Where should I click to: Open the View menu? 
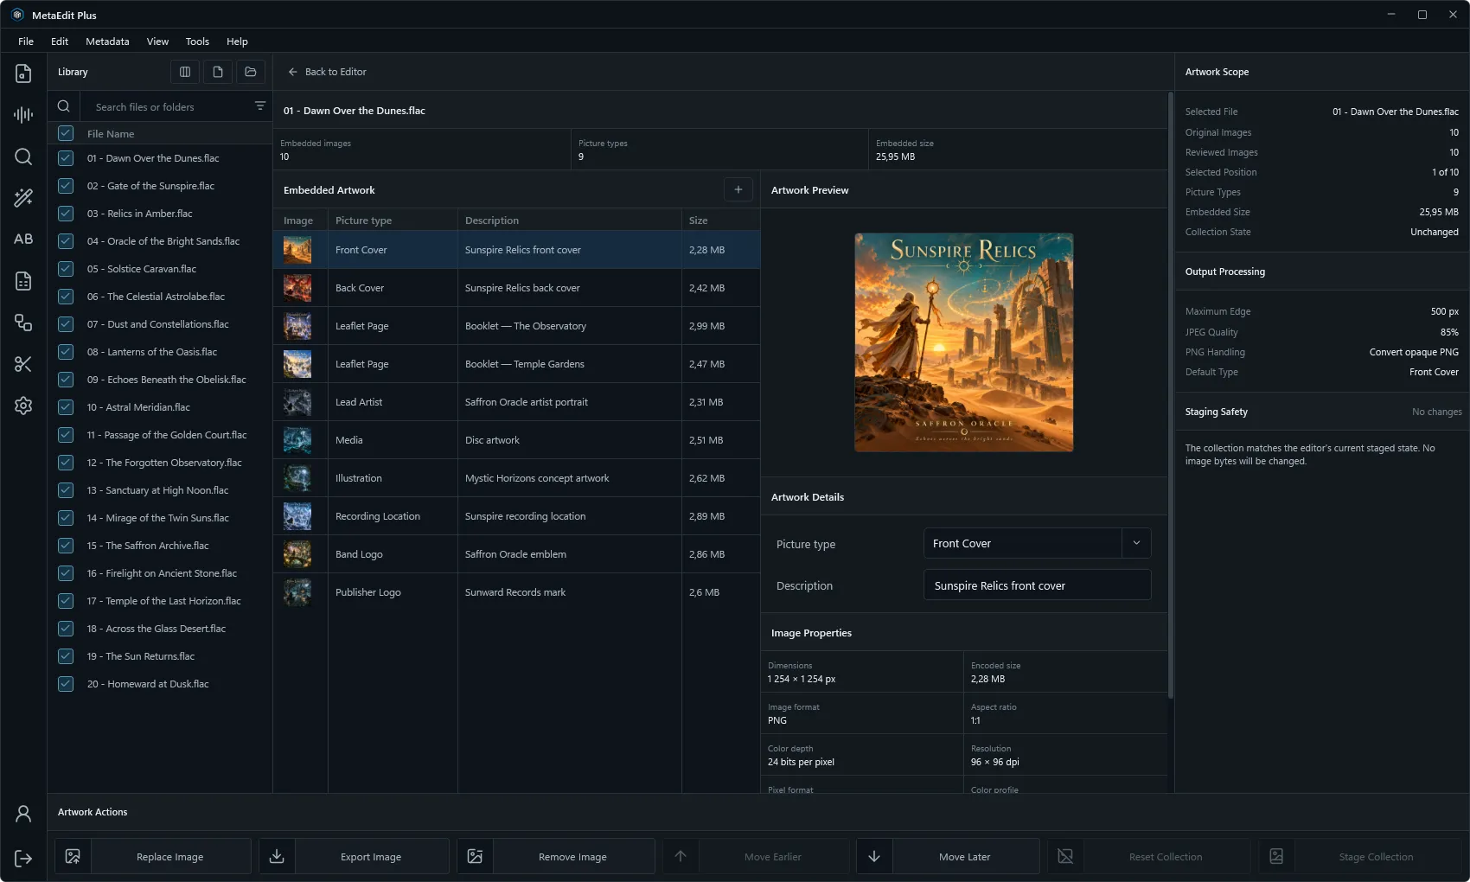pos(157,42)
